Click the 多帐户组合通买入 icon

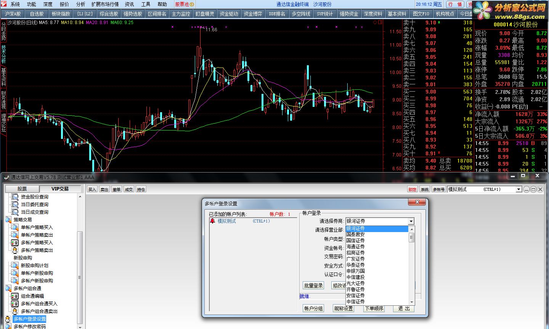point(15,304)
